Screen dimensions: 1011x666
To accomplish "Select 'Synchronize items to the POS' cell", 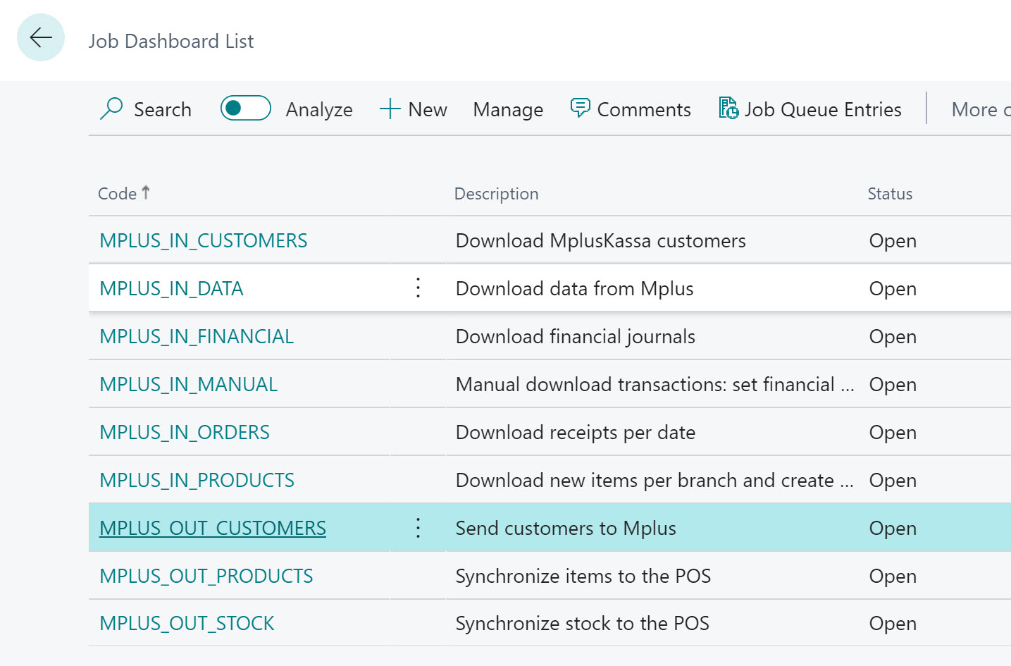I will pos(583,576).
